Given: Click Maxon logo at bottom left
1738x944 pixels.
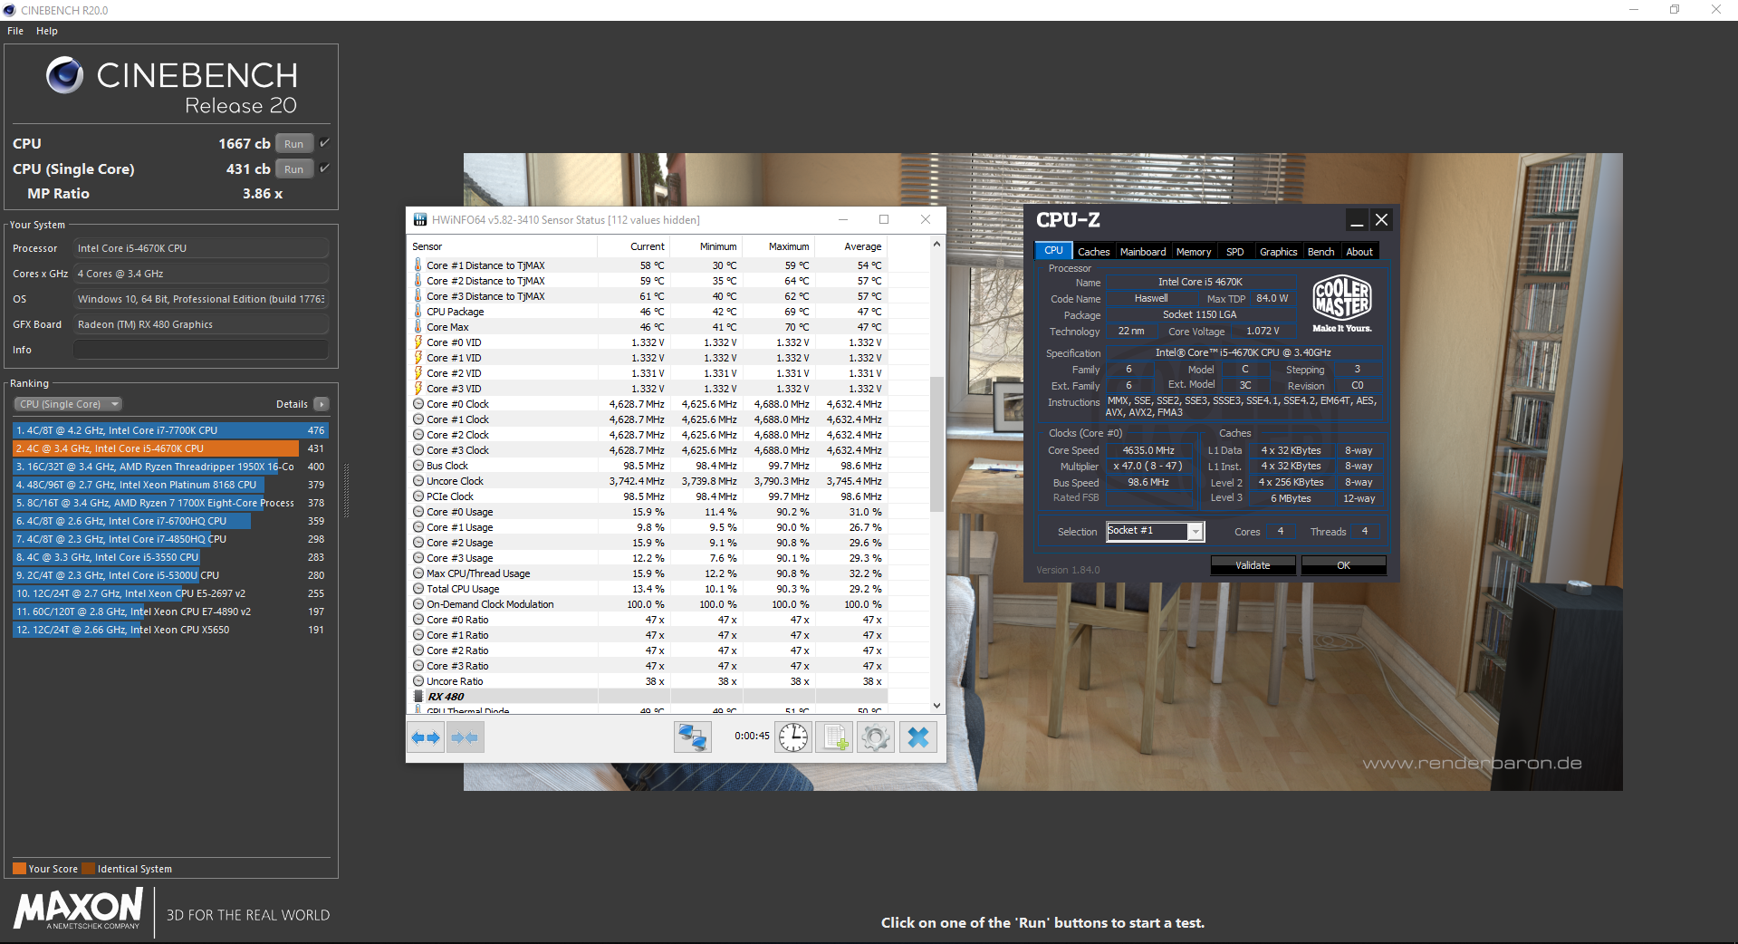Looking at the screenshot, I should 79,909.
